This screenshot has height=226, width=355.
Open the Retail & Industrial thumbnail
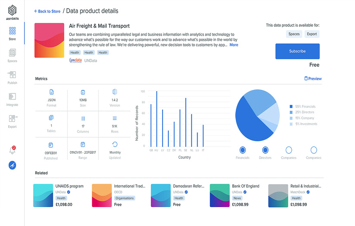(x=278, y=195)
